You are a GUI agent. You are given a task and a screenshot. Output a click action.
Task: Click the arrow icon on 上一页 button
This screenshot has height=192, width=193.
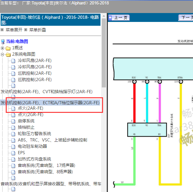pyautogui.click(x=110, y=17)
